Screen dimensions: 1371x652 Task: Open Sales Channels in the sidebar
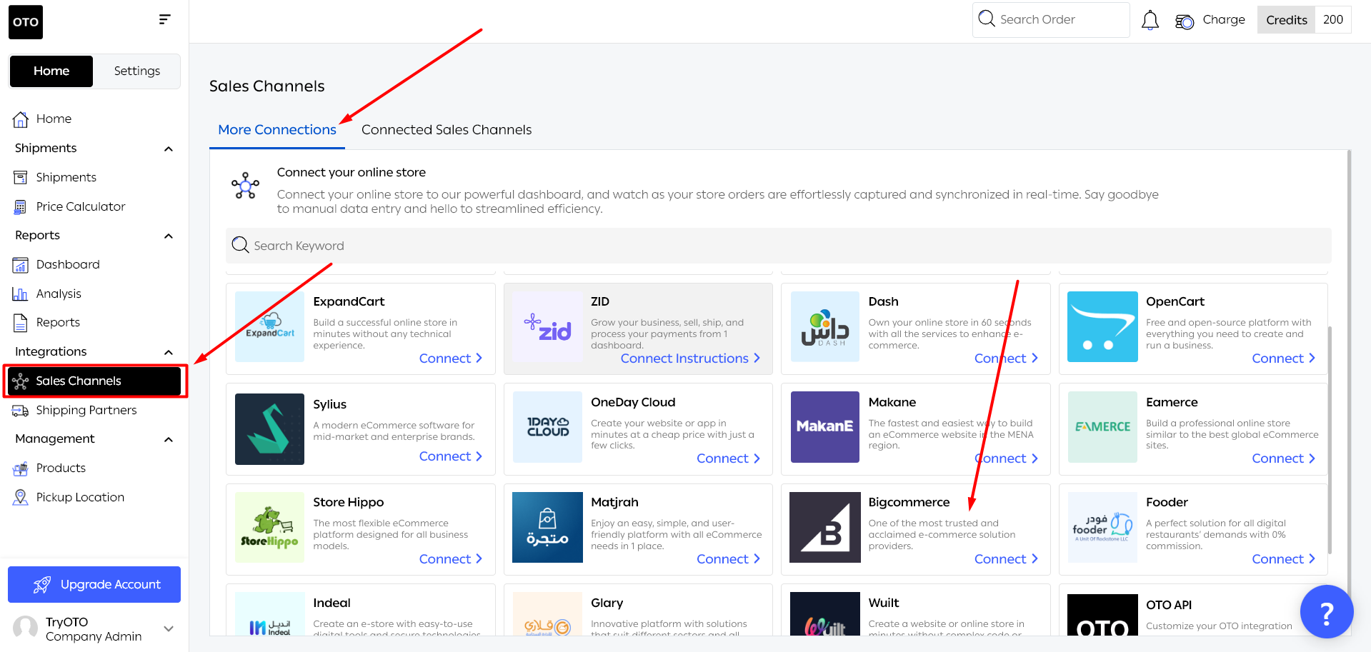tap(94, 381)
